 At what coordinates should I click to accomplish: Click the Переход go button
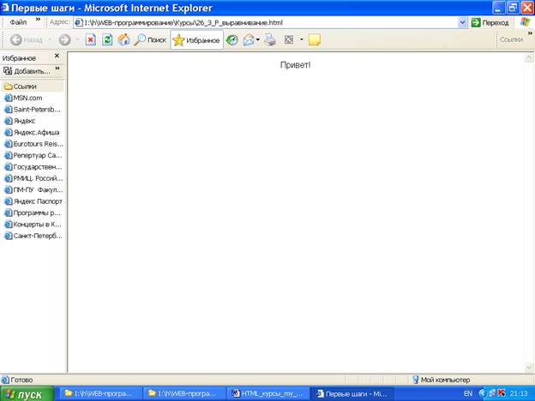[x=490, y=23]
